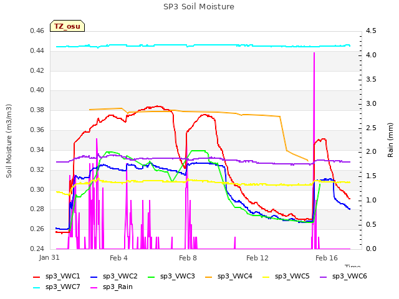Click the red sp3_VWC1 legend color marker
399x299 pixels.
[x=37, y=277]
